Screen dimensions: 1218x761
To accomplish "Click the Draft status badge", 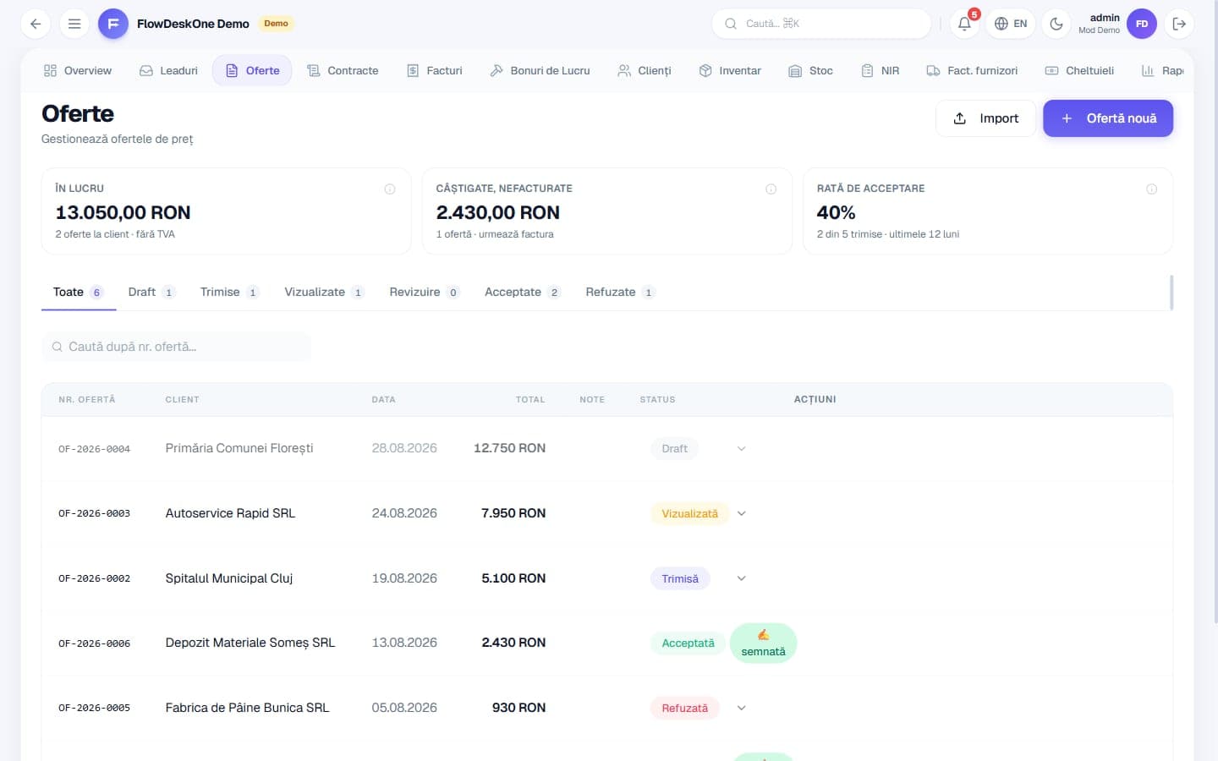I will pos(674,449).
